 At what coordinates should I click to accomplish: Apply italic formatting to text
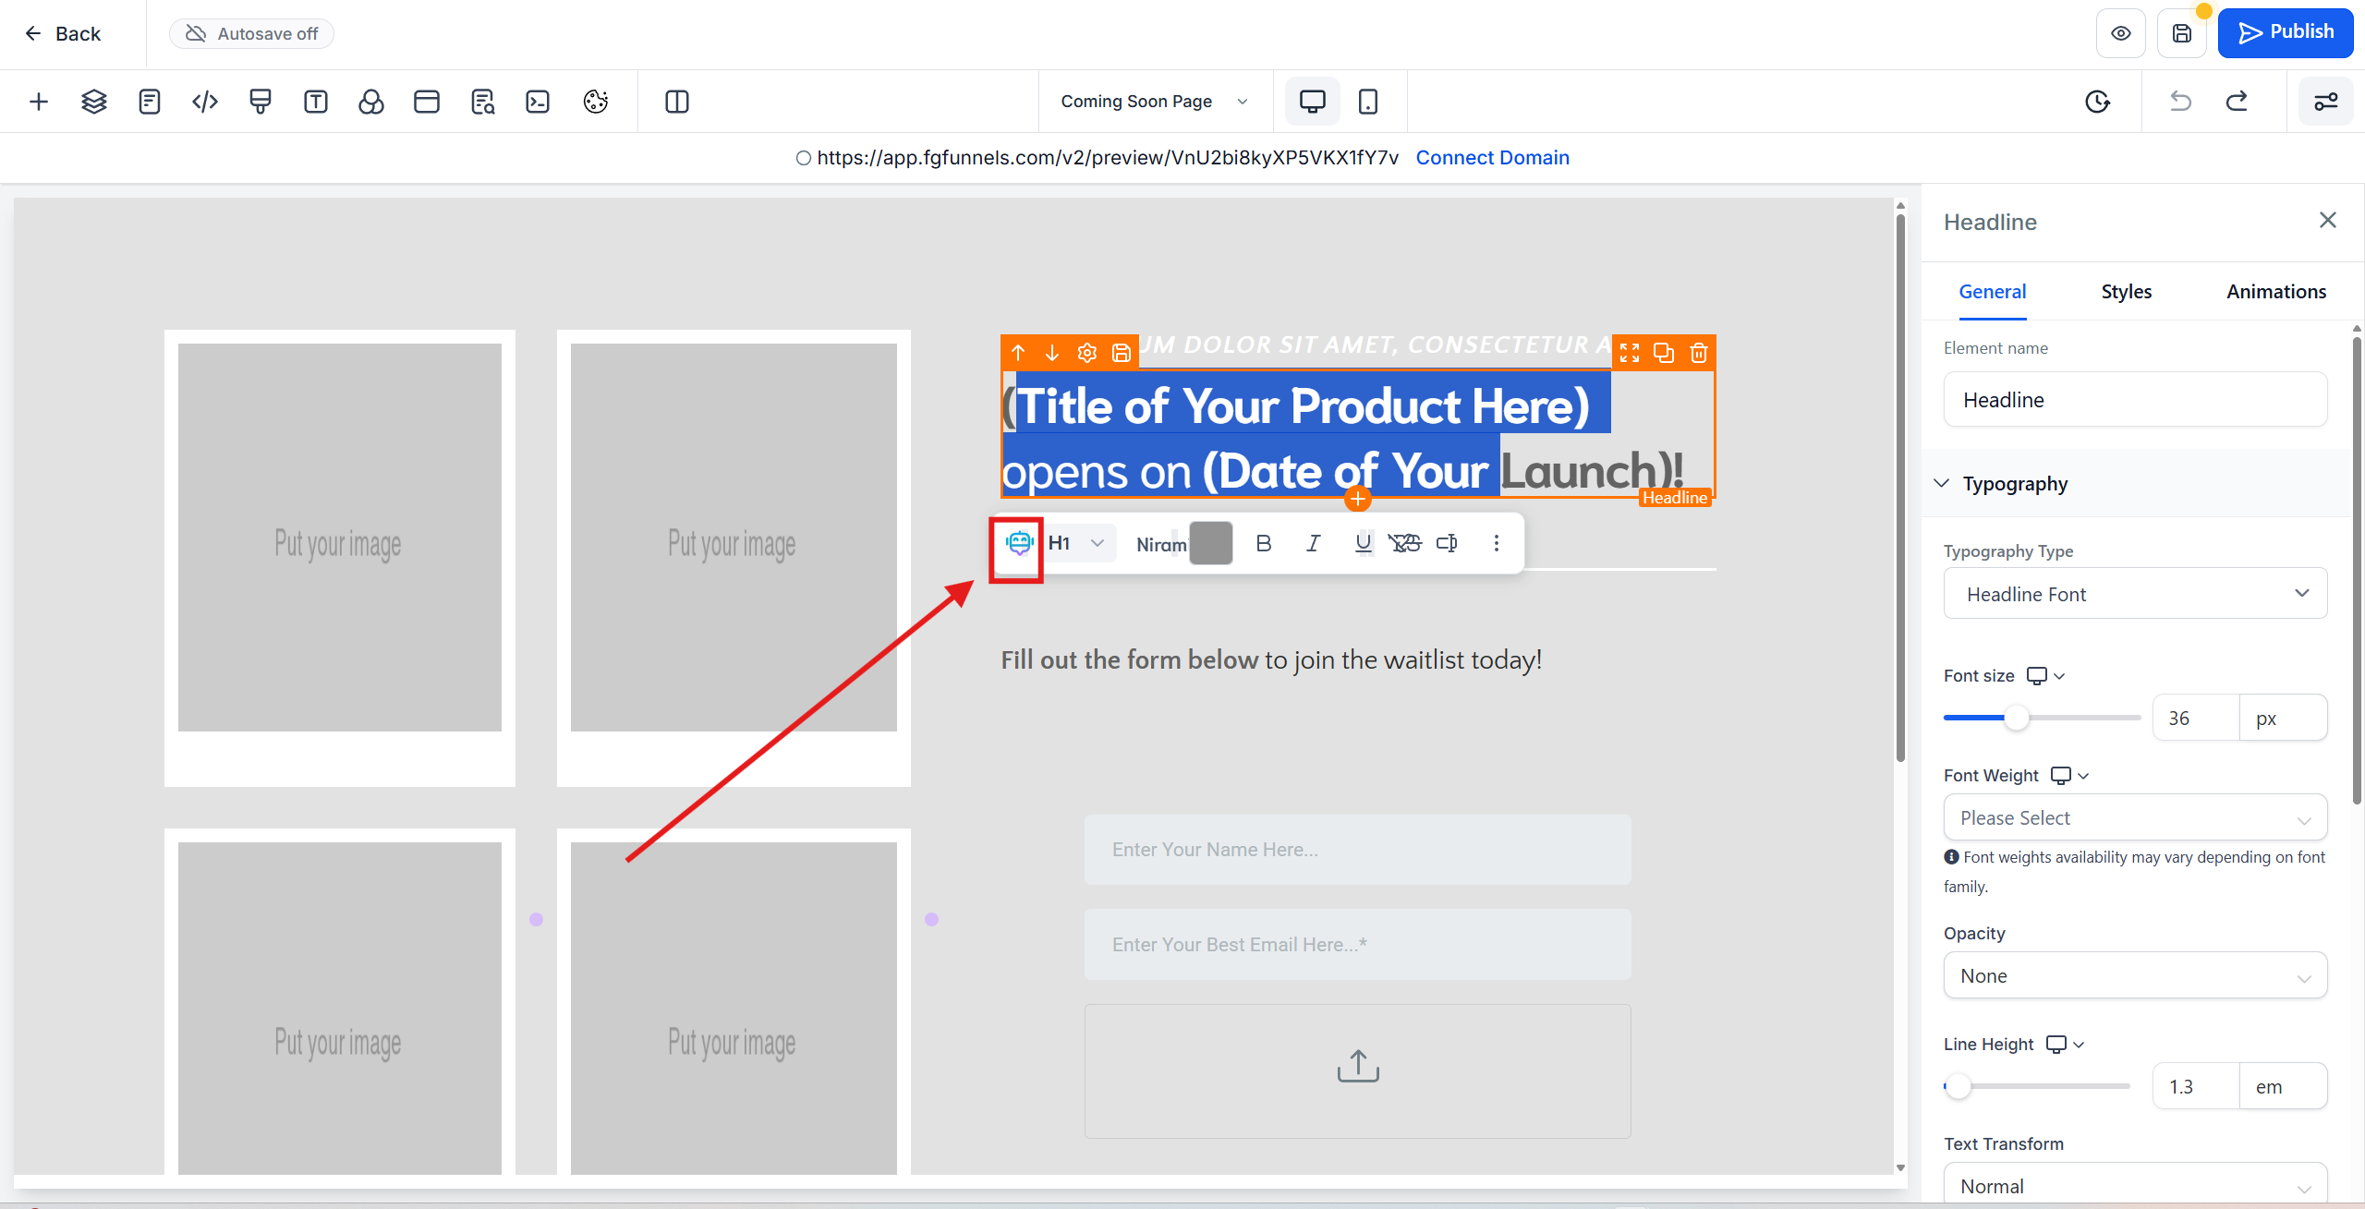tap(1313, 543)
